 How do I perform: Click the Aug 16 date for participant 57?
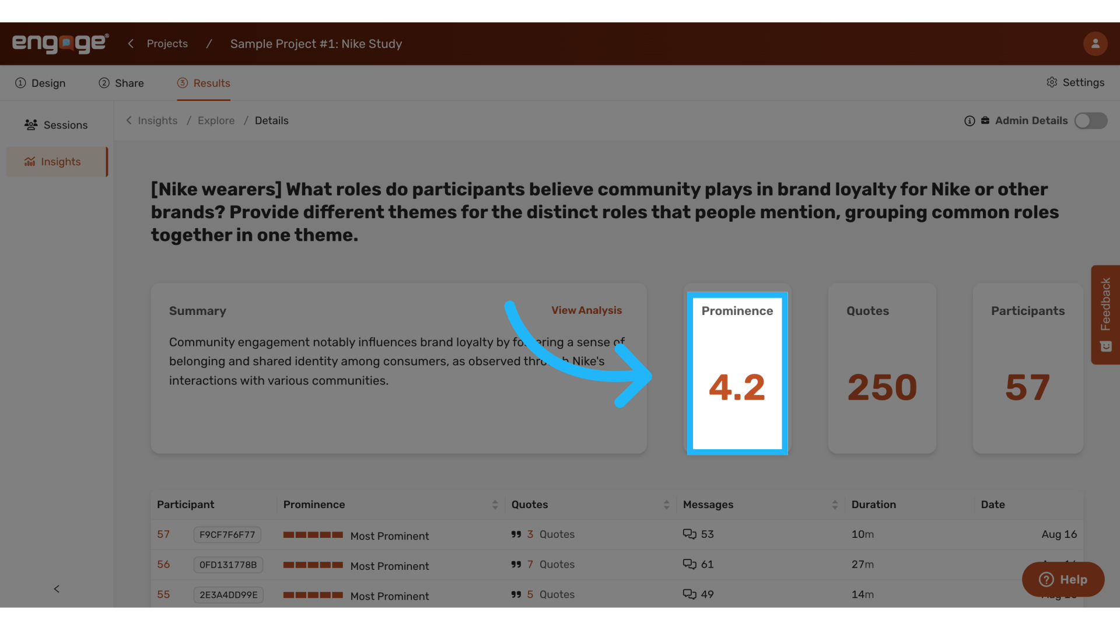[1059, 534]
